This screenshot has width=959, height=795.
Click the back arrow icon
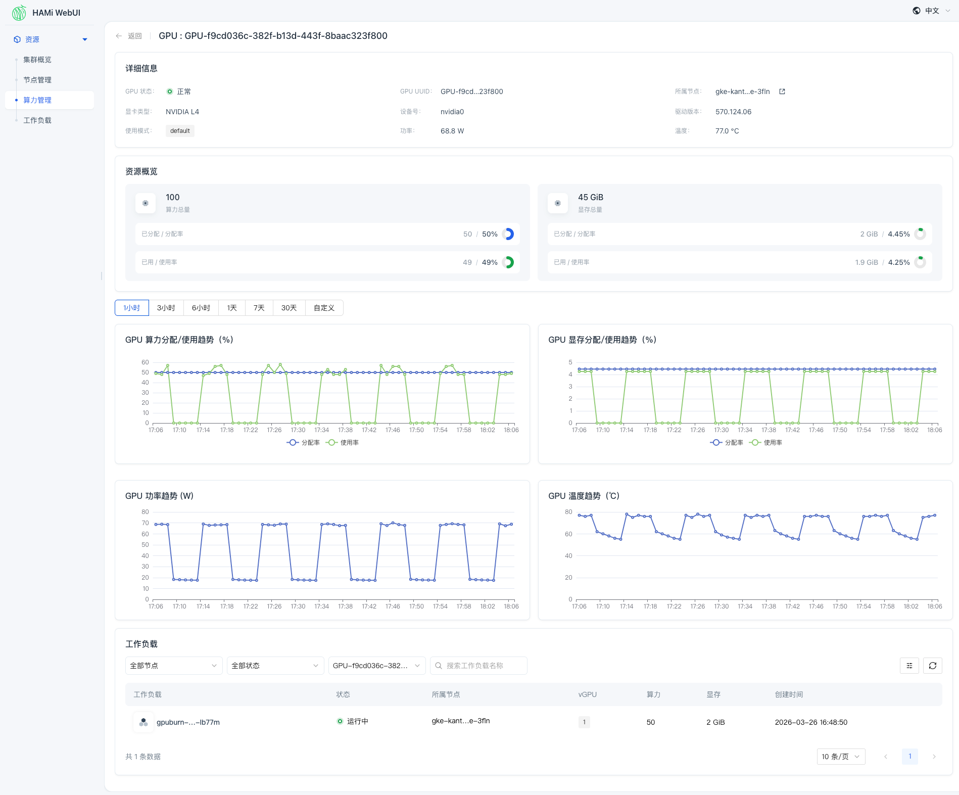click(x=119, y=36)
